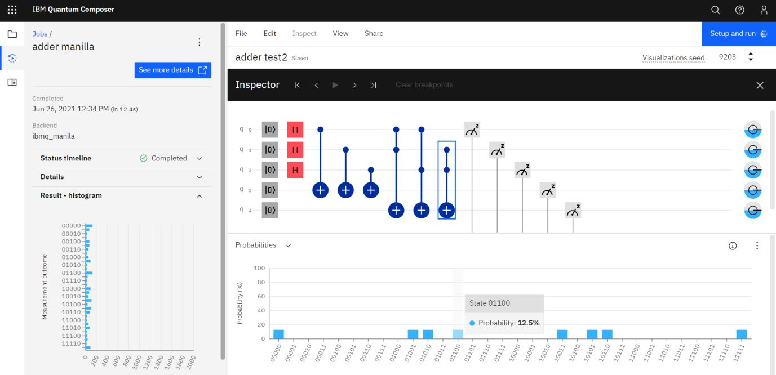Select the first CNOT gate target
776x375 pixels.
[320, 190]
